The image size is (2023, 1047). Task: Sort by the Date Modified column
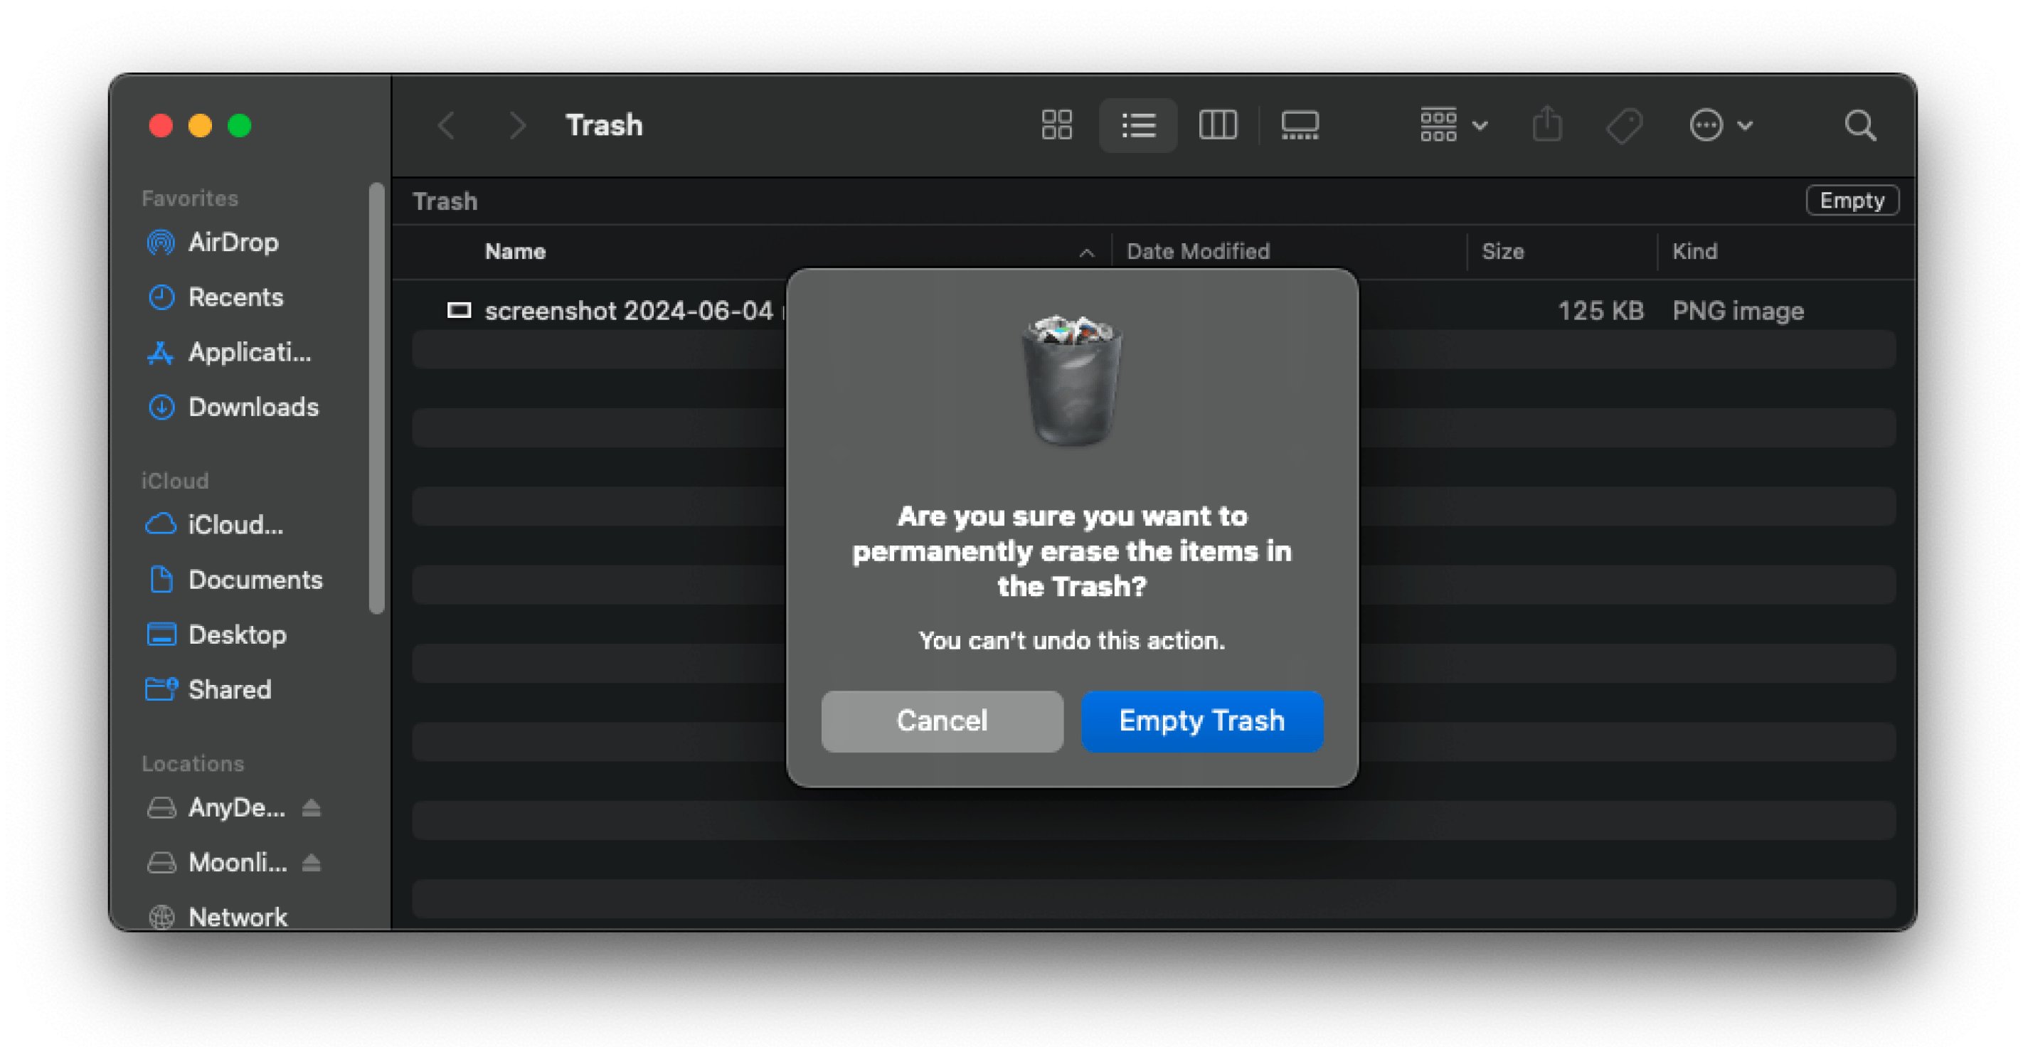tap(1198, 251)
